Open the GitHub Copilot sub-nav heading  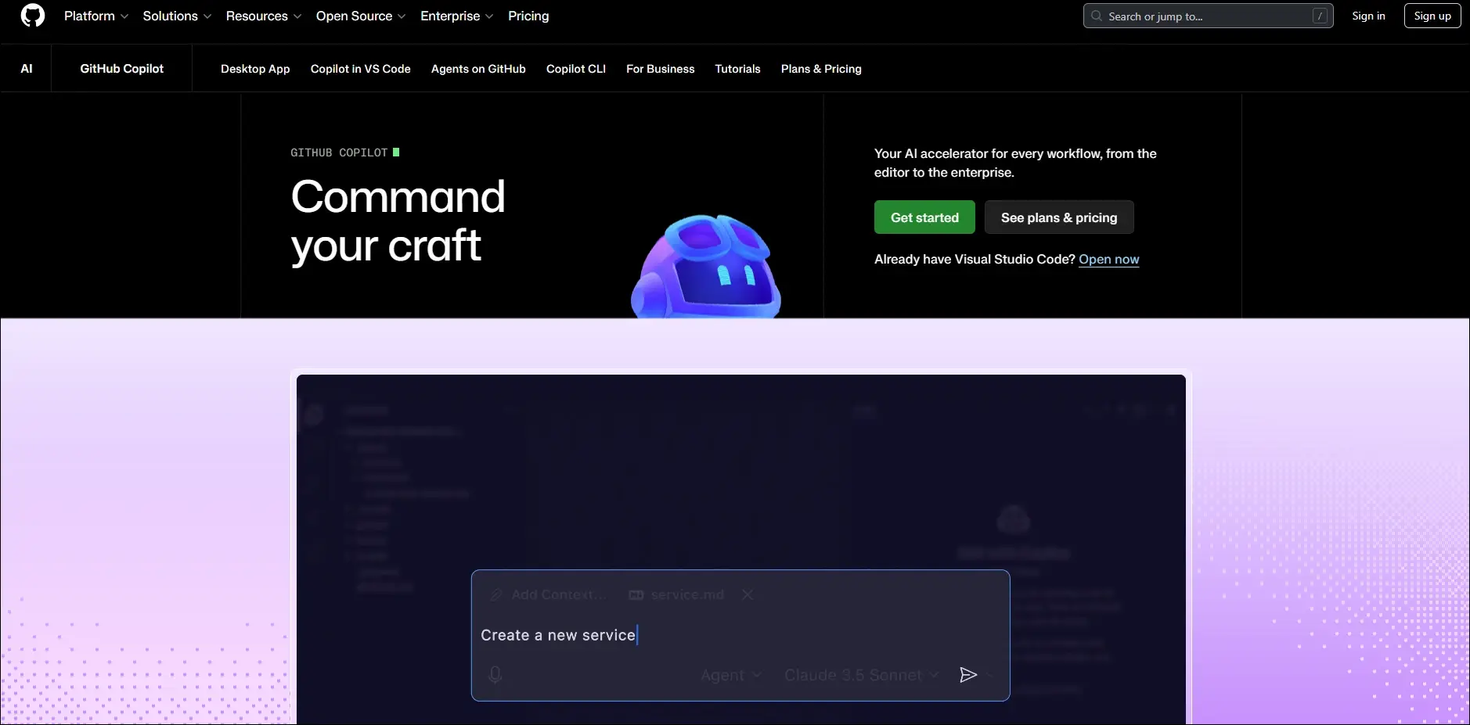[x=121, y=69]
